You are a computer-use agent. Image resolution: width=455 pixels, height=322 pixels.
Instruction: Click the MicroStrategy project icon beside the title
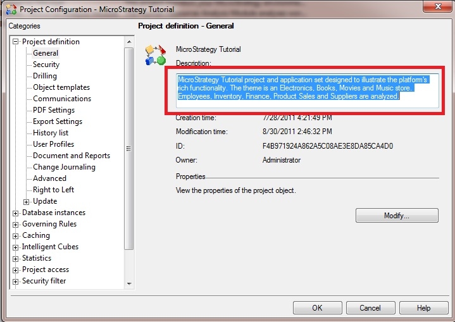click(156, 55)
